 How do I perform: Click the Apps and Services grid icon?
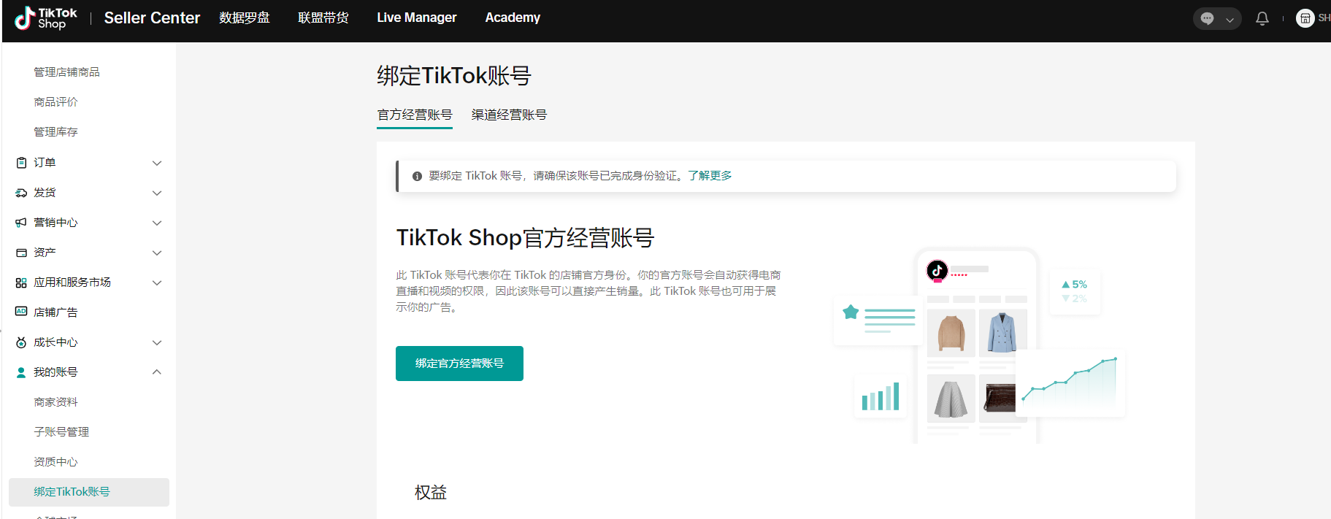(x=21, y=282)
